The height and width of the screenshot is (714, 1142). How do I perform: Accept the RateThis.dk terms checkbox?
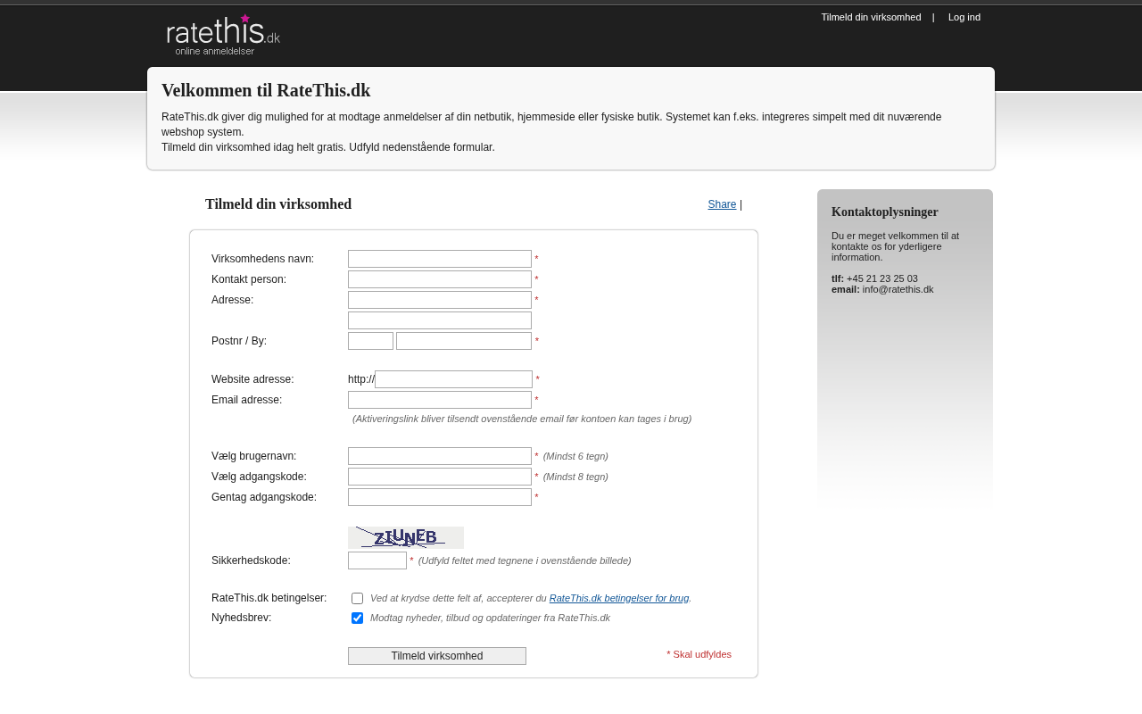click(x=358, y=598)
